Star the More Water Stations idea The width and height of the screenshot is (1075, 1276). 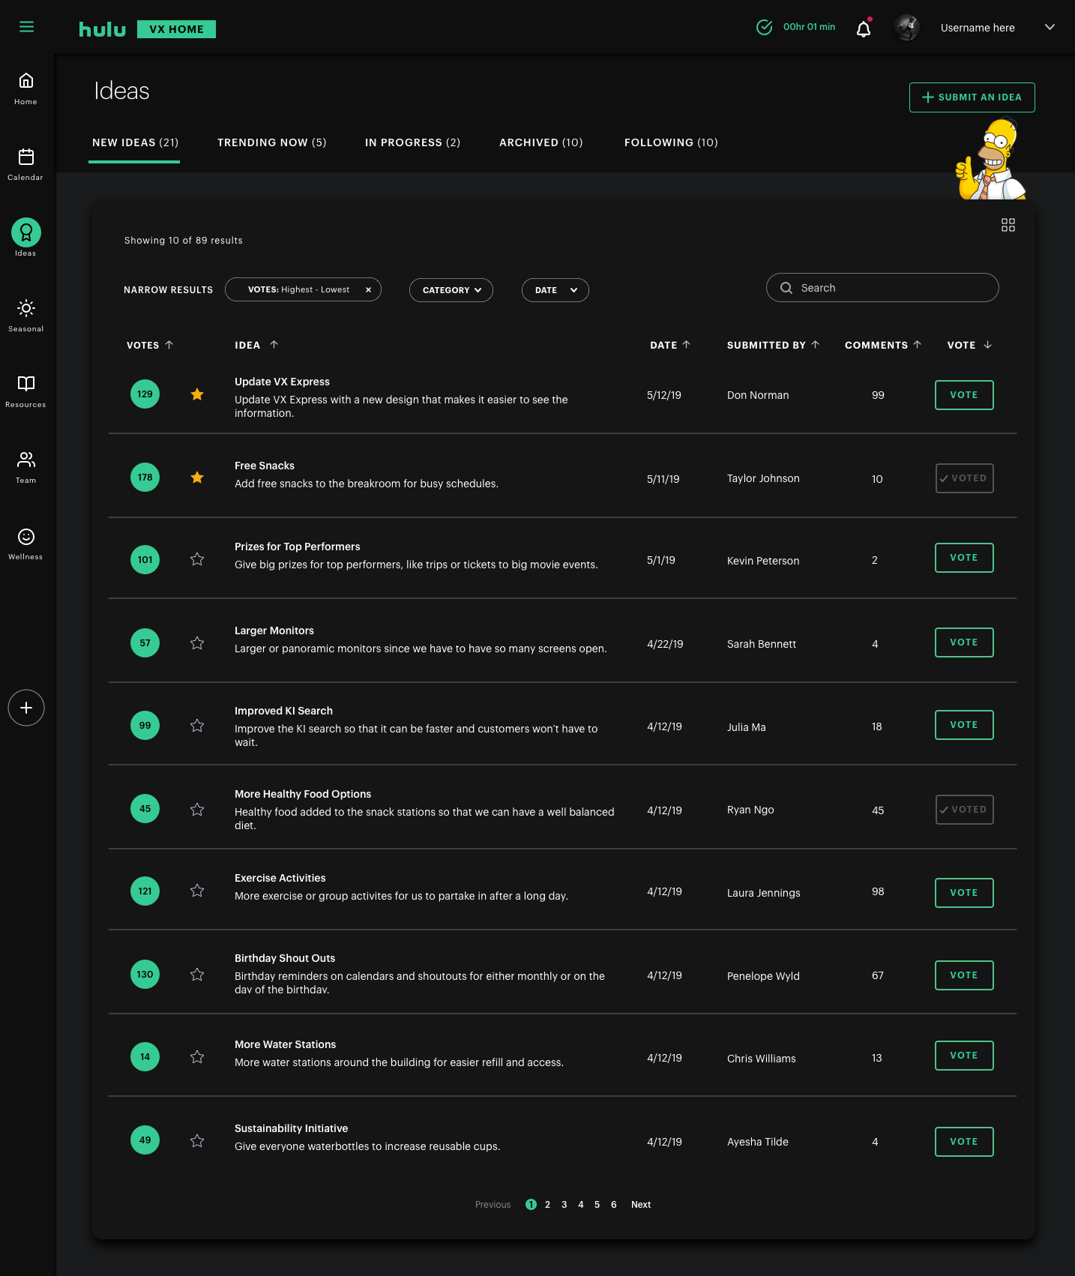pyautogui.click(x=197, y=1057)
